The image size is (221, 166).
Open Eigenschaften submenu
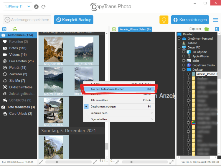(119, 119)
